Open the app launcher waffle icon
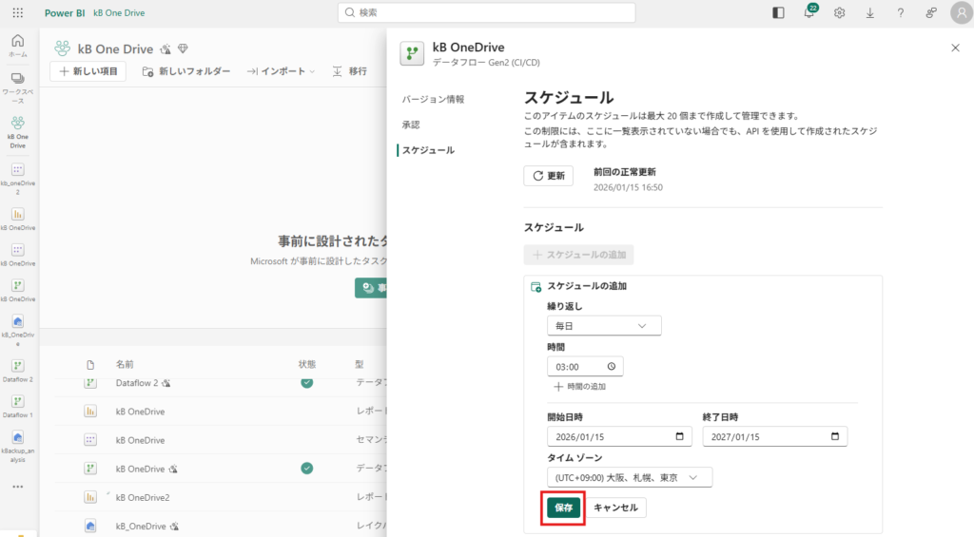The image size is (974, 537). (x=18, y=13)
